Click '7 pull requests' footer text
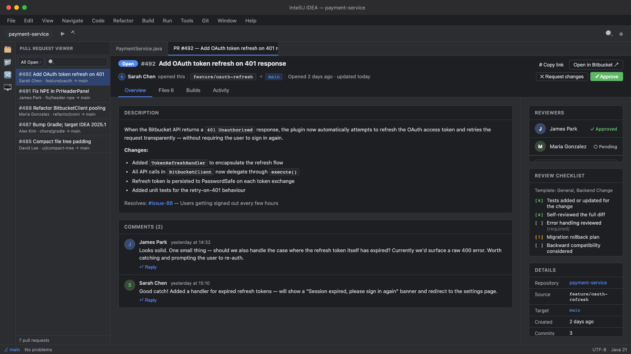Screen dimensions: 631x354 click(34, 340)
